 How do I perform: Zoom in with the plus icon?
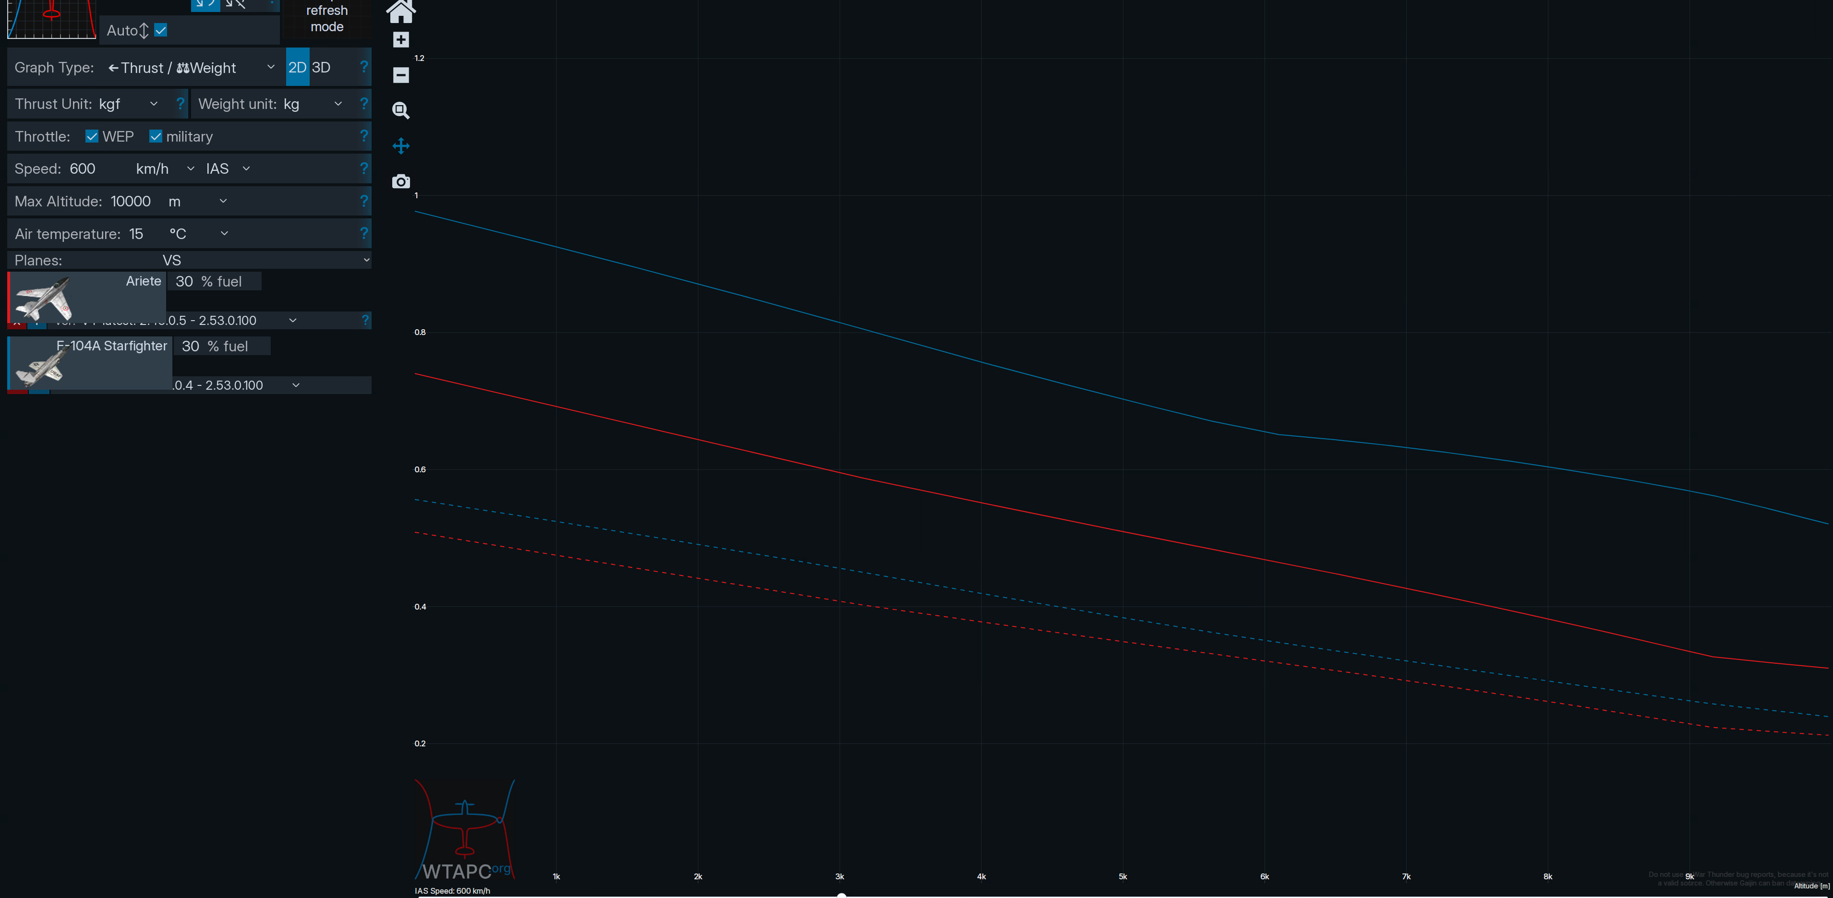(400, 40)
